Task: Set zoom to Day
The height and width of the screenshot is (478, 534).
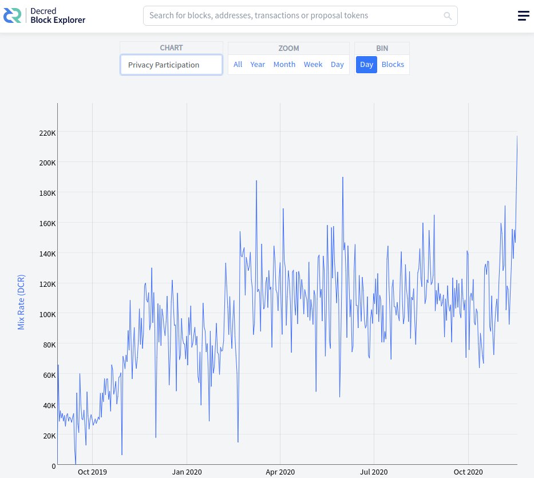Action: point(337,64)
